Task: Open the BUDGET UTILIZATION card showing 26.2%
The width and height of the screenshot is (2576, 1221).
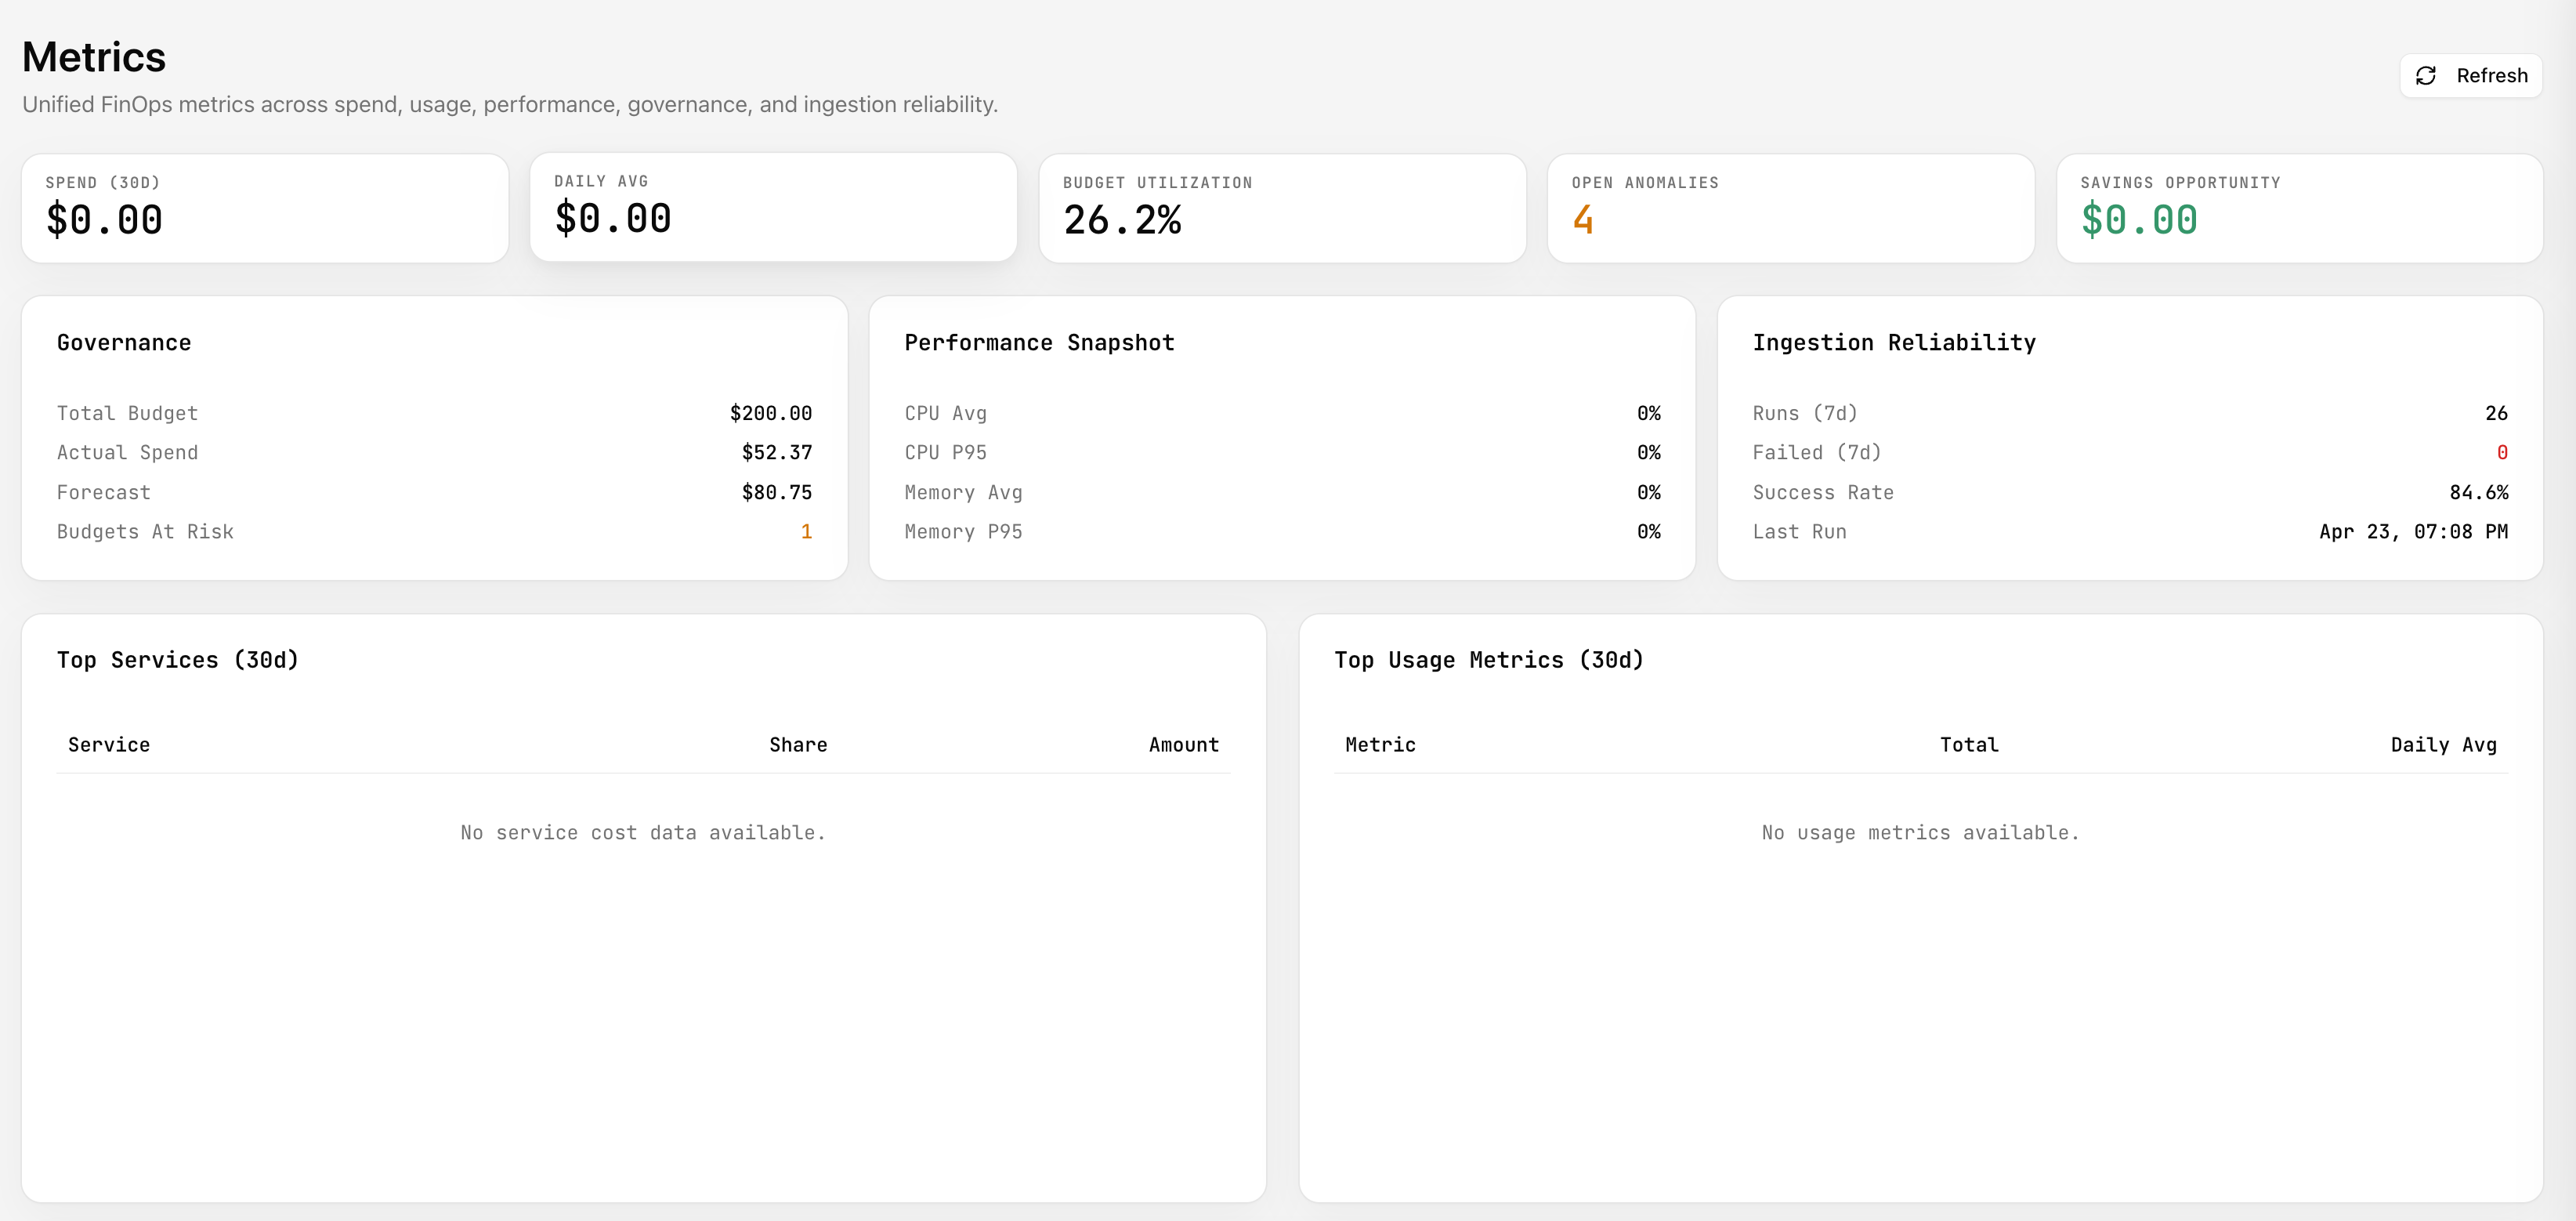Action: (x=1283, y=207)
